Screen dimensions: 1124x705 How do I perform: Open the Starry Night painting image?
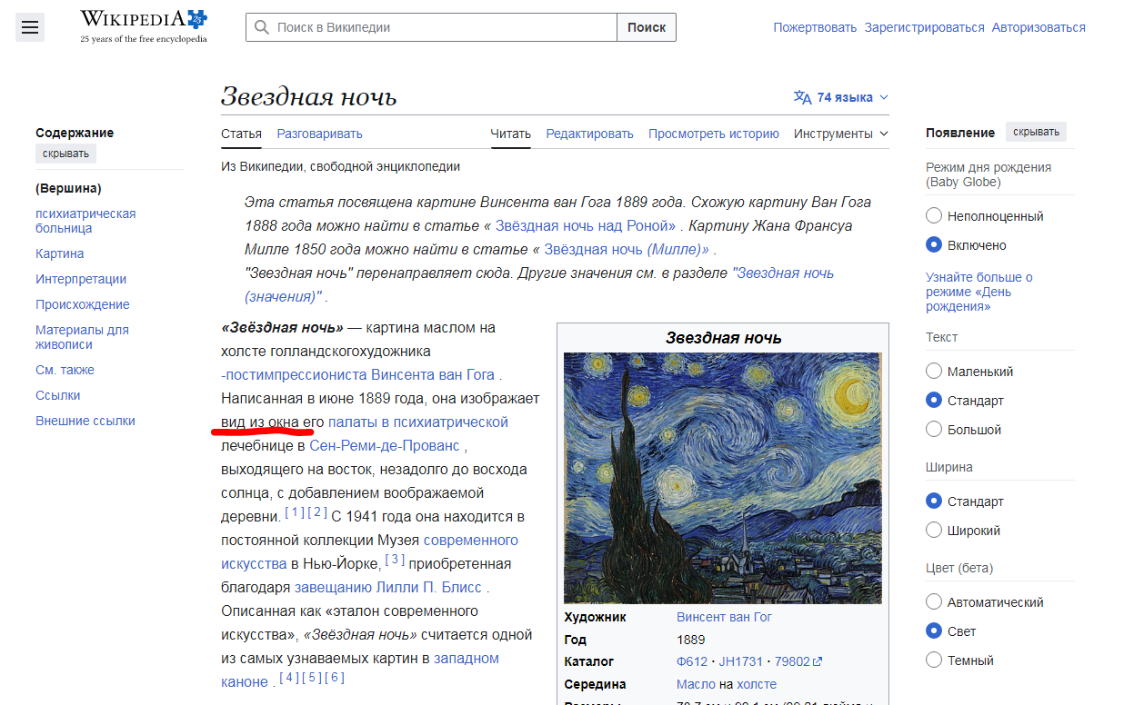point(722,478)
